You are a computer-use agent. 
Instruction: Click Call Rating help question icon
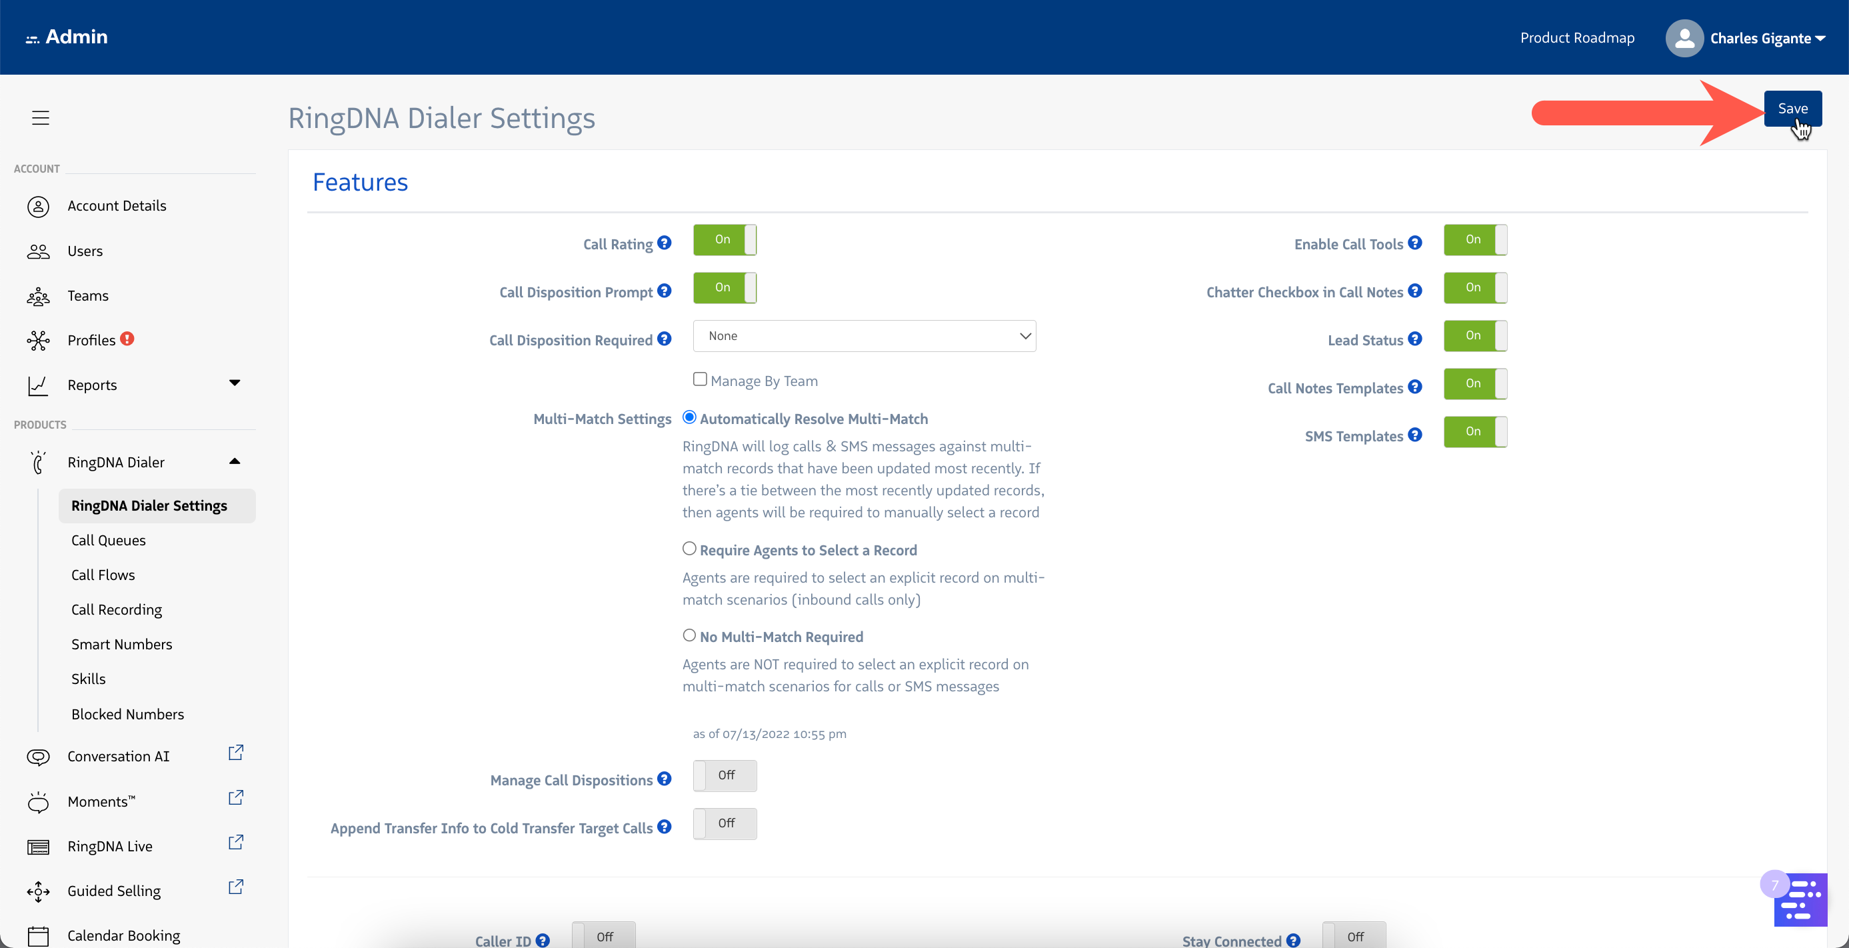coord(664,243)
